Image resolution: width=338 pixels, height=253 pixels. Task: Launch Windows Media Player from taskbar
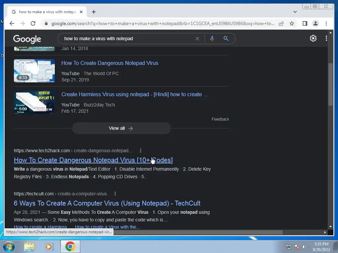[x=49, y=246]
